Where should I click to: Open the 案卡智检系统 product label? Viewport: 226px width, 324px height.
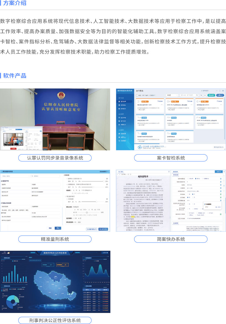171,158
